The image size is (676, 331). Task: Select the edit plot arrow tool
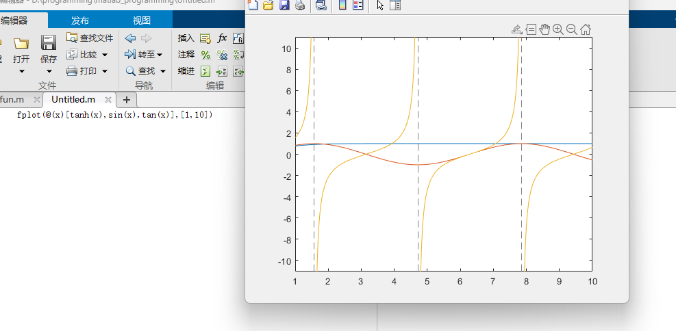(x=380, y=5)
